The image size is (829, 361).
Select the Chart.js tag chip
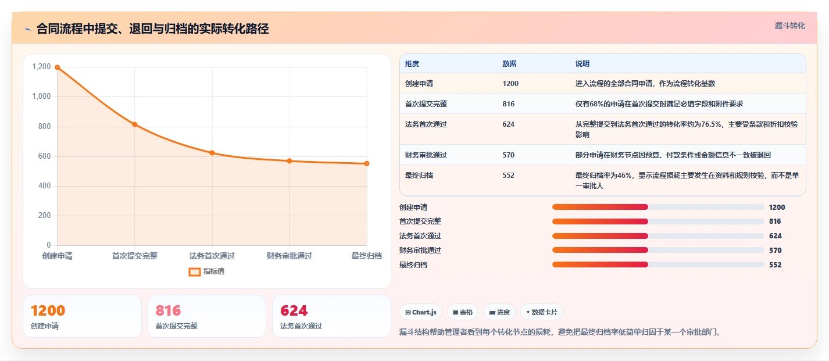click(x=421, y=312)
